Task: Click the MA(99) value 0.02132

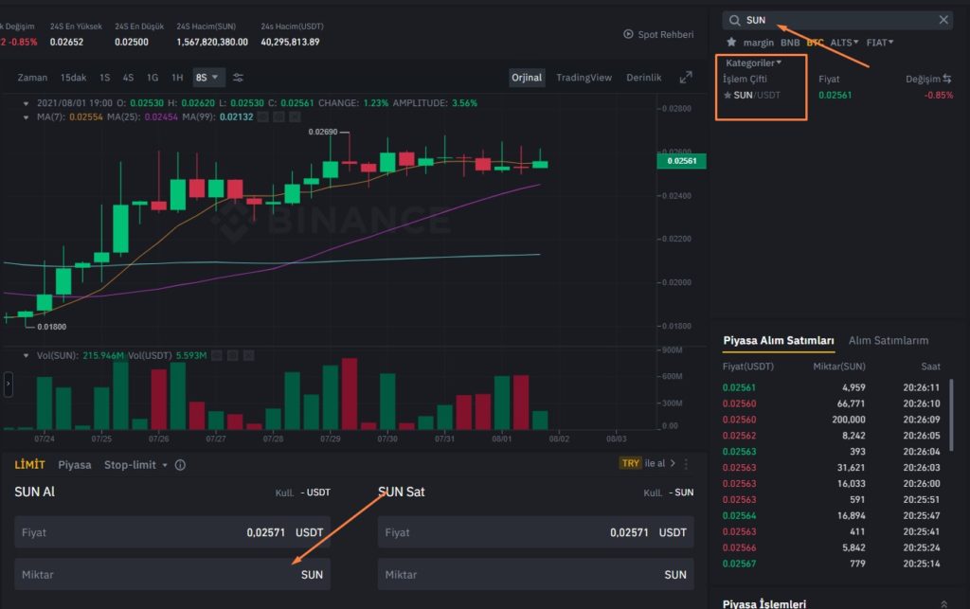Action: tap(236, 116)
